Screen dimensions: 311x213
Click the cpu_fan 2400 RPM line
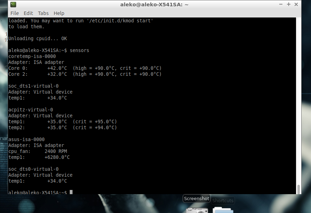tap(38, 151)
